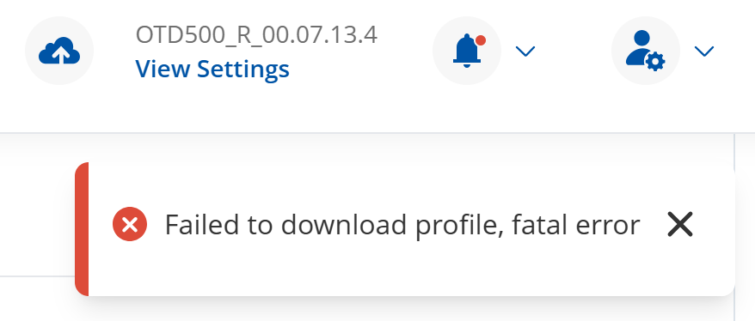755x321 pixels.
Task: Click the red error circle icon
Action: 130,224
